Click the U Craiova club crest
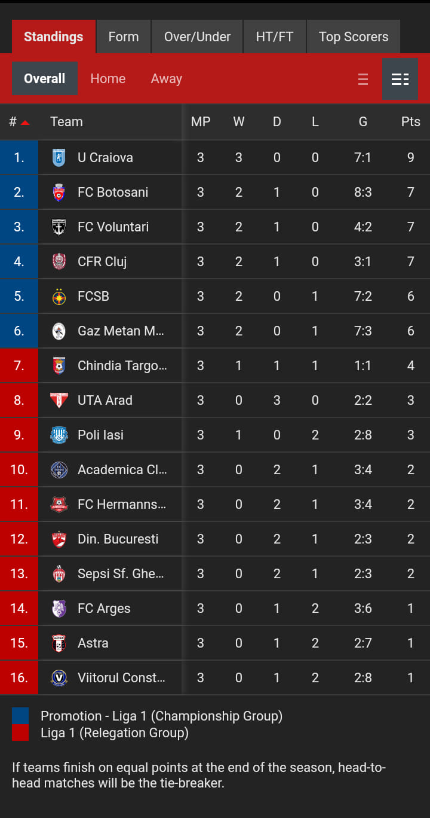This screenshot has height=818, width=430. pyautogui.click(x=59, y=158)
